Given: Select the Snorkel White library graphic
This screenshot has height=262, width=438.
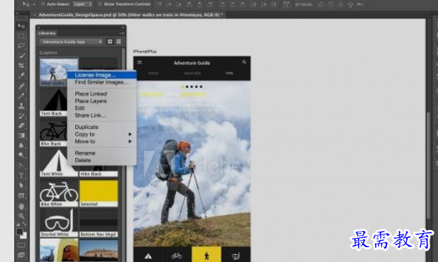Looking at the screenshot, I should 59,223.
